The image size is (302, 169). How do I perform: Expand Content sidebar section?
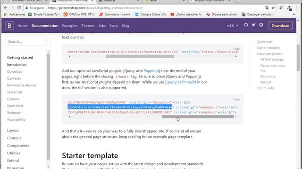(14, 138)
